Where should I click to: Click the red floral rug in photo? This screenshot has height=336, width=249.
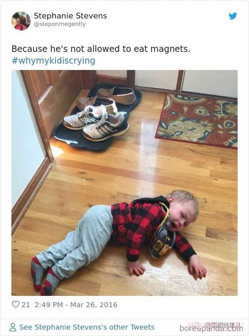coord(196,121)
